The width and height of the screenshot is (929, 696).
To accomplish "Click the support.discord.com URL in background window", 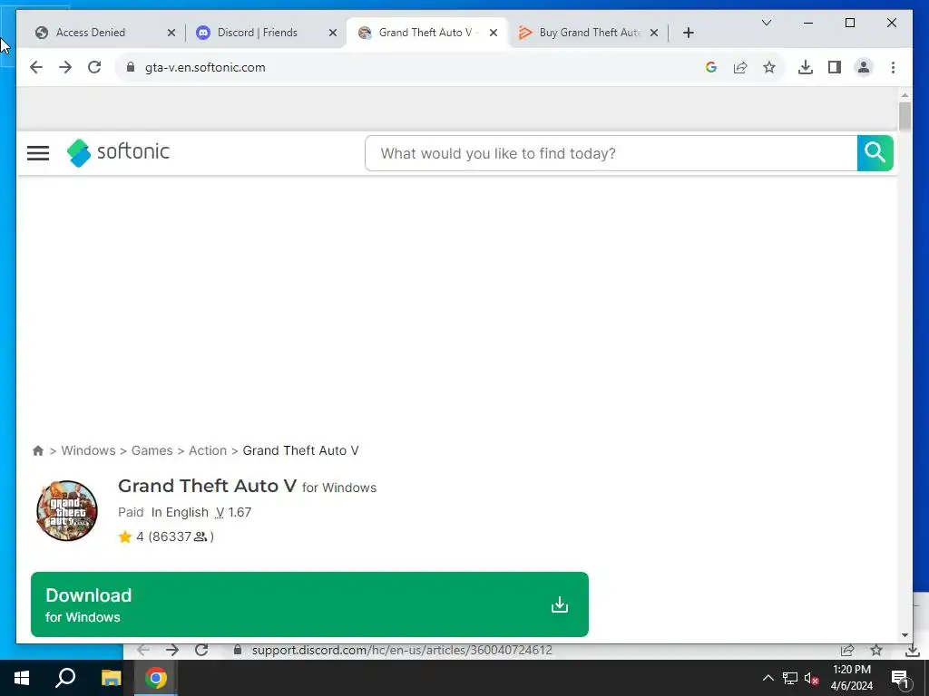I will tap(402, 651).
